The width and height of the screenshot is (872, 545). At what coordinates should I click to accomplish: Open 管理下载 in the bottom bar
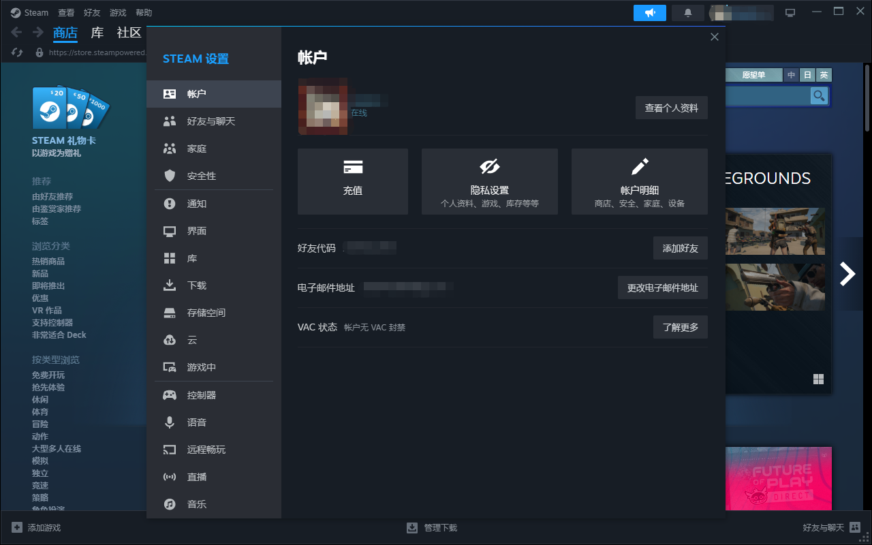pyautogui.click(x=432, y=527)
